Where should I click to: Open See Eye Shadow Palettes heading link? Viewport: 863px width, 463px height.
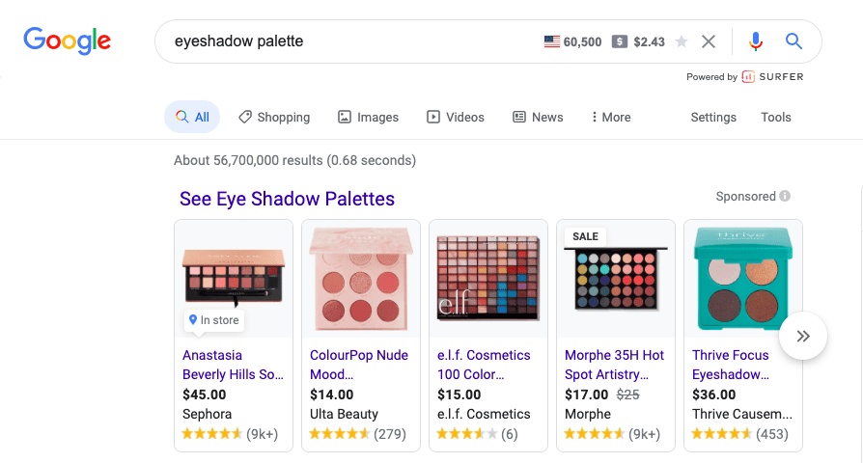(x=287, y=199)
